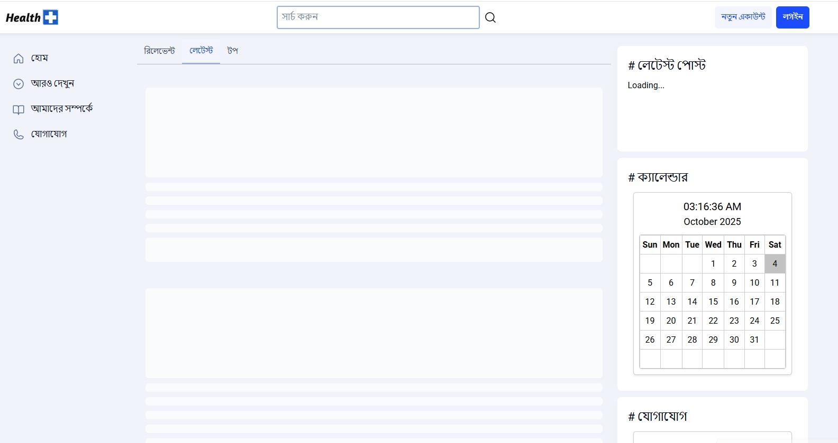Expand the আরও দেখুন sidebar item
The height and width of the screenshot is (443, 838).
pyautogui.click(x=52, y=83)
